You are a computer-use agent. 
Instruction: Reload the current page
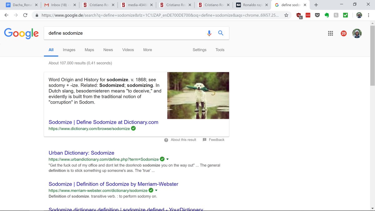click(25, 15)
